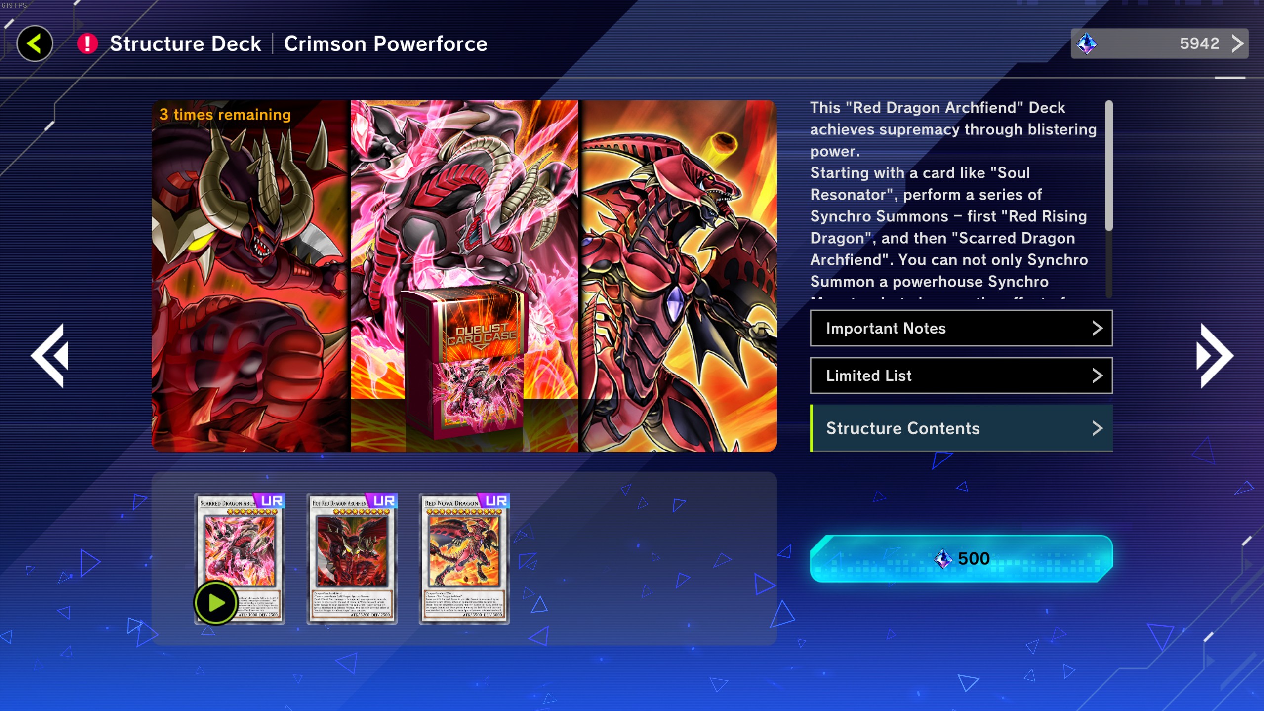Show previous structure deck with left double arrow
The width and height of the screenshot is (1264, 711).
click(x=50, y=356)
